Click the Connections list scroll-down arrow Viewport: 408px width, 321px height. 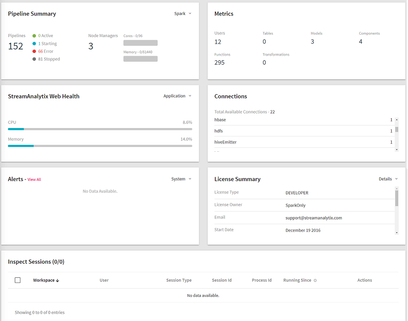pyautogui.click(x=396, y=149)
